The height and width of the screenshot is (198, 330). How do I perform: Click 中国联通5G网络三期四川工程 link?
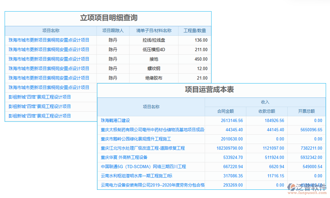coord(144,167)
